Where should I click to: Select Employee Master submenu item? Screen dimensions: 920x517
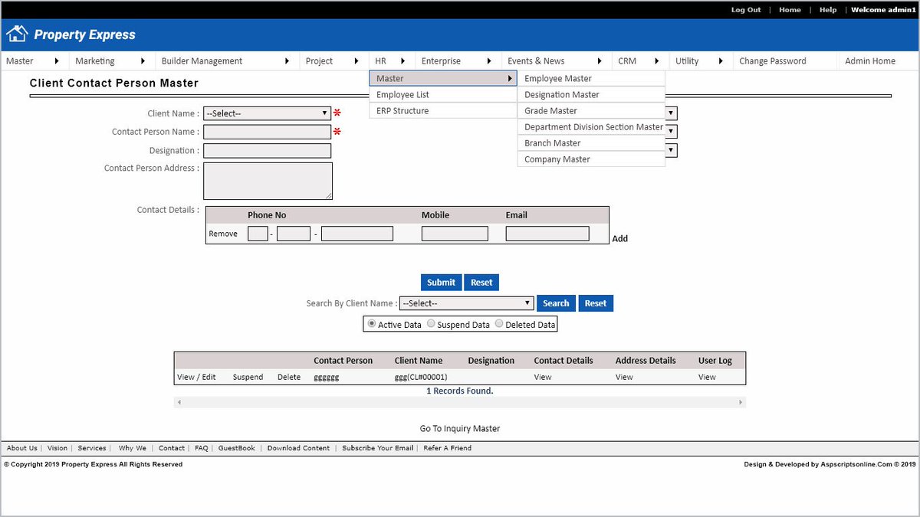click(x=591, y=78)
